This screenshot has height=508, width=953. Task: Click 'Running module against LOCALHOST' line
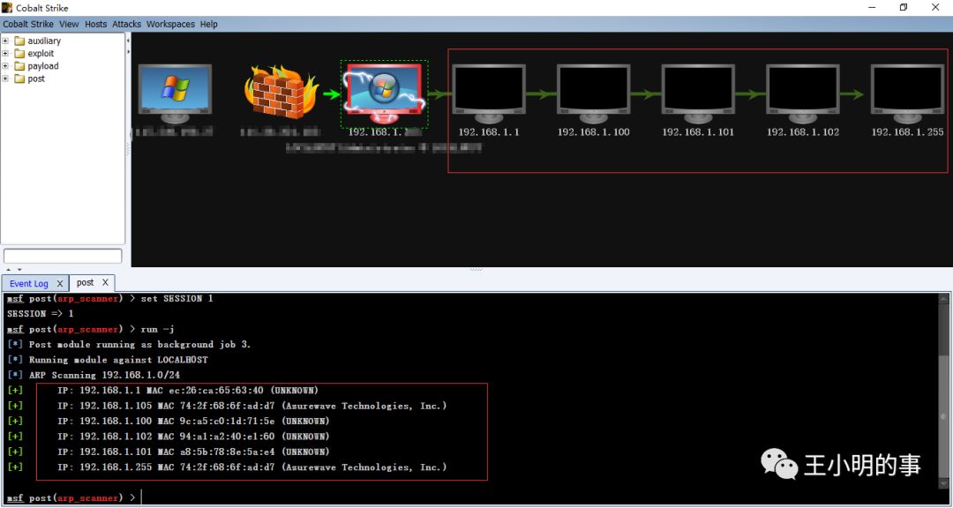pyautogui.click(x=108, y=360)
